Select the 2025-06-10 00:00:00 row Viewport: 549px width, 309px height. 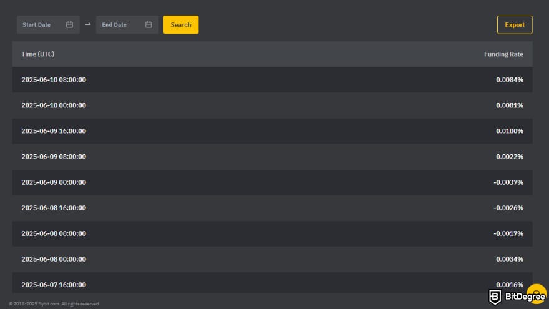pos(273,105)
